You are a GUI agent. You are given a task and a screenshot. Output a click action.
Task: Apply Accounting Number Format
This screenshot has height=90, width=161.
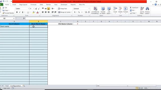(x=75, y=12)
